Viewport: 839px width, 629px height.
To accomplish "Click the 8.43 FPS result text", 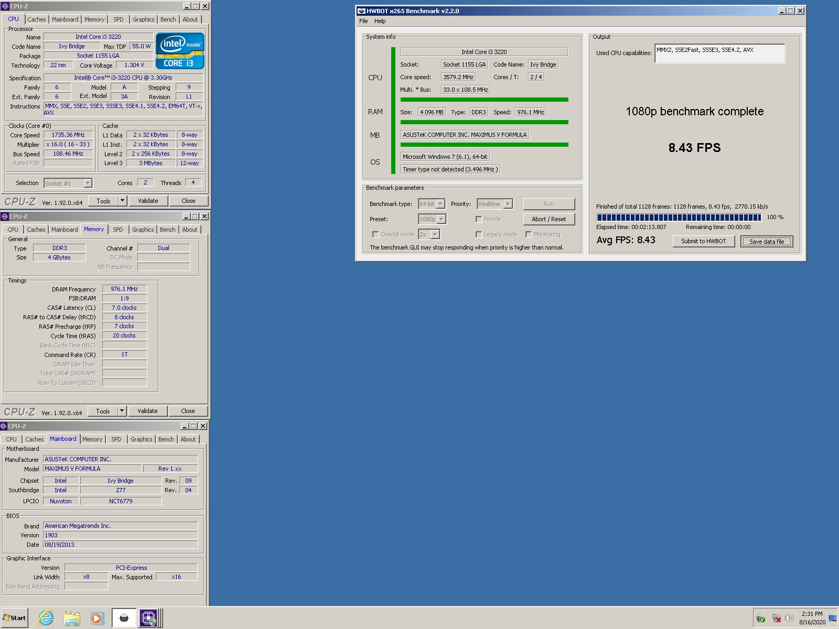I will click(x=694, y=148).
